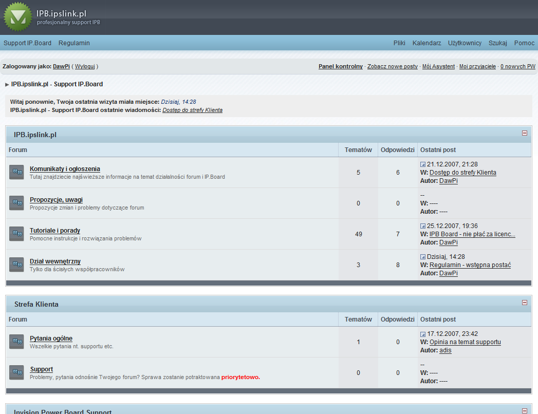Viewport: 538px width, 414px height.
Task: Click last-post icon beside 17.12.2007, 23:42
Action: (x=423, y=334)
